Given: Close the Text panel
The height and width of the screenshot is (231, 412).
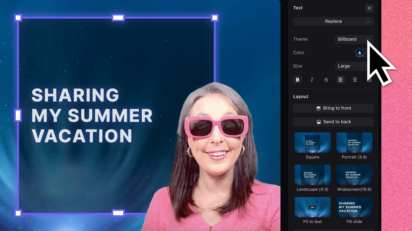Looking at the screenshot, I should 369,8.
